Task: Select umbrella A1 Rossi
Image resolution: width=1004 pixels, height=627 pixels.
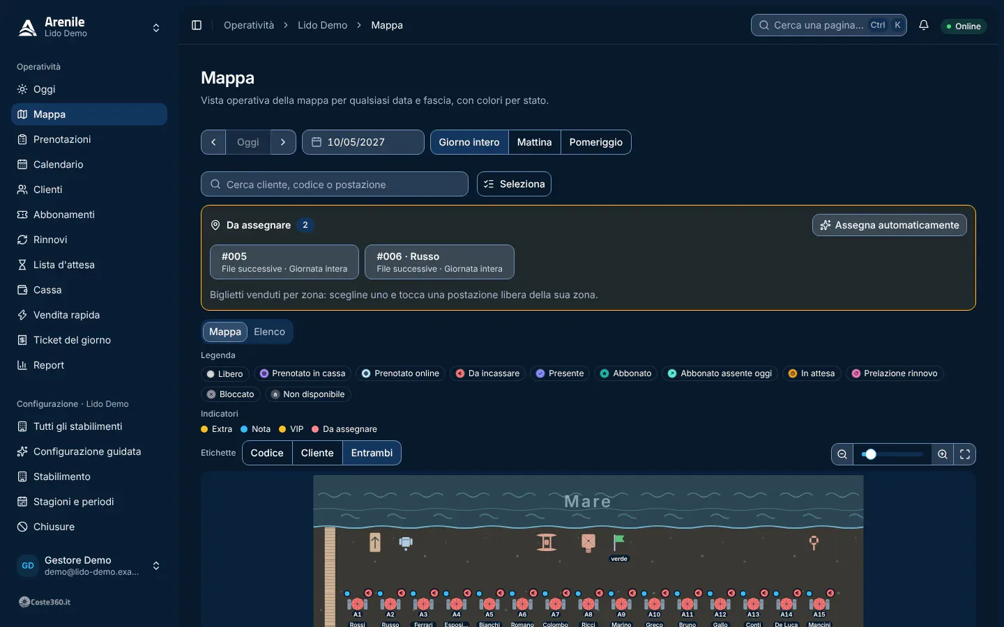Action: click(x=358, y=604)
